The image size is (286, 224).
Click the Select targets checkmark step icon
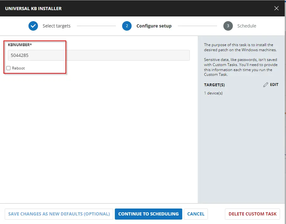pyautogui.click(x=33, y=26)
